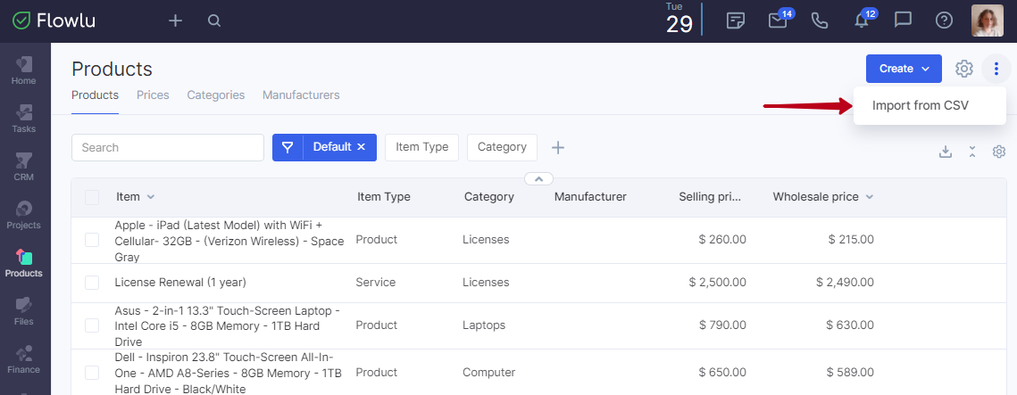1017x395 pixels.
Task: Open CRM module in sidebar
Action: coord(24,167)
